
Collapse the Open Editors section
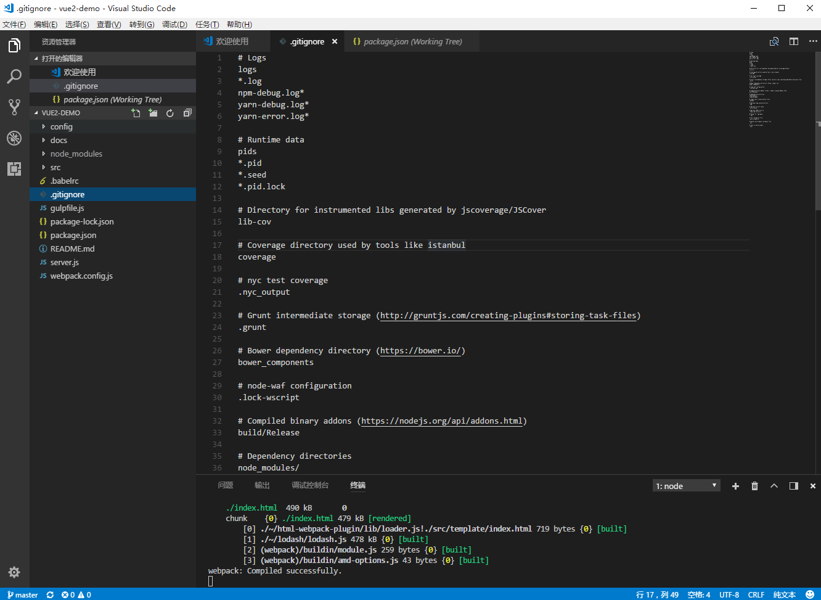pyautogui.click(x=113, y=59)
